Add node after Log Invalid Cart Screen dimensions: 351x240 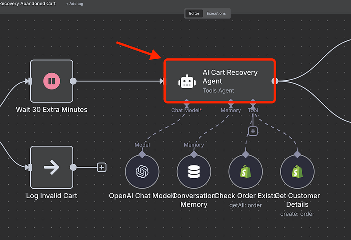(101, 167)
